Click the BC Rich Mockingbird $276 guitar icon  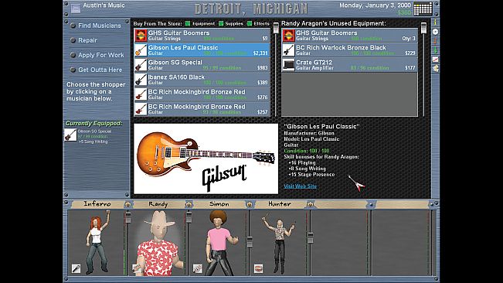[141, 94]
